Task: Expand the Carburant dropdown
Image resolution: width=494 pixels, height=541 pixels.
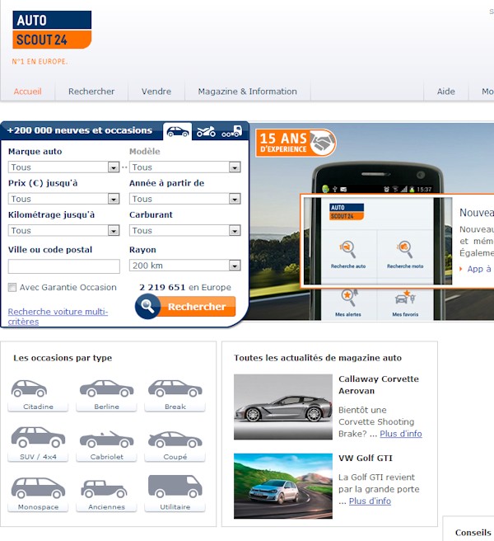Action: pos(184,231)
